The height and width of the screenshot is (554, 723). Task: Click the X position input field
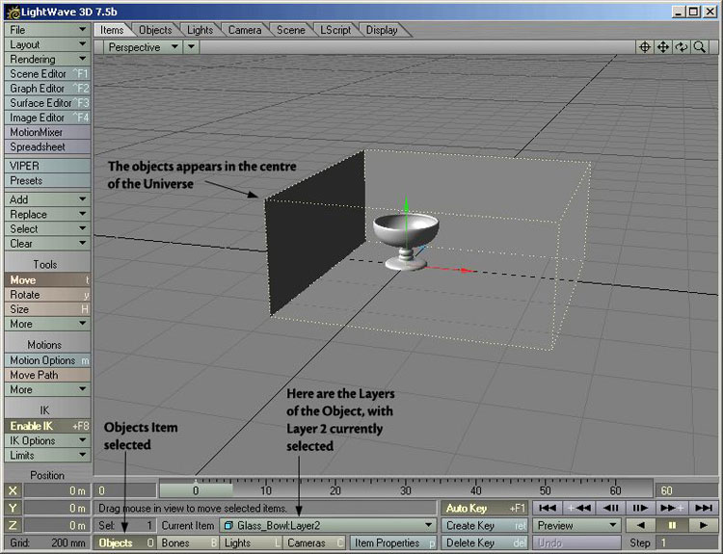pyautogui.click(x=56, y=490)
